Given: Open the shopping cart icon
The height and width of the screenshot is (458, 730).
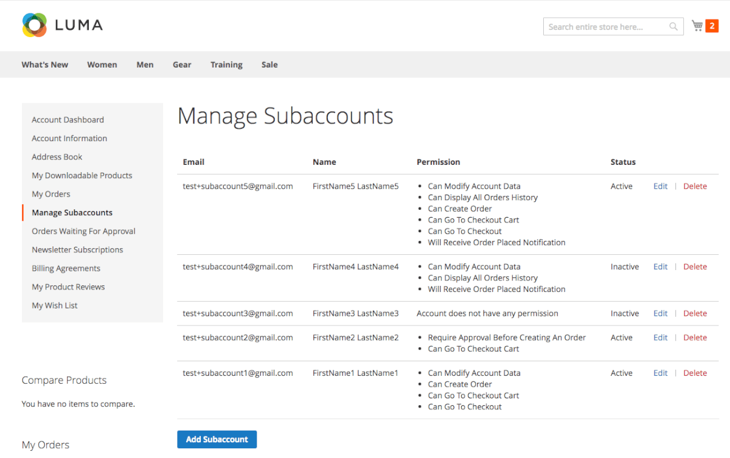Looking at the screenshot, I should (697, 26).
